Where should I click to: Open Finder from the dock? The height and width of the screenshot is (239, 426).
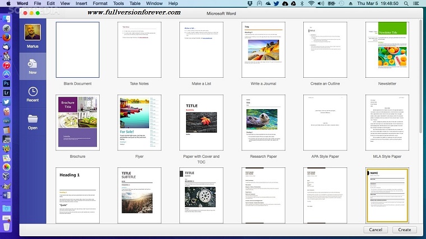(7, 18)
